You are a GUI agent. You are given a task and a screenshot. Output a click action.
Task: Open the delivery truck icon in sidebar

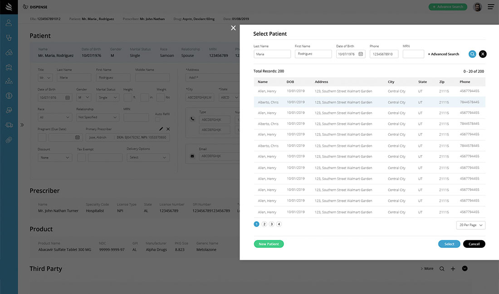point(9,125)
